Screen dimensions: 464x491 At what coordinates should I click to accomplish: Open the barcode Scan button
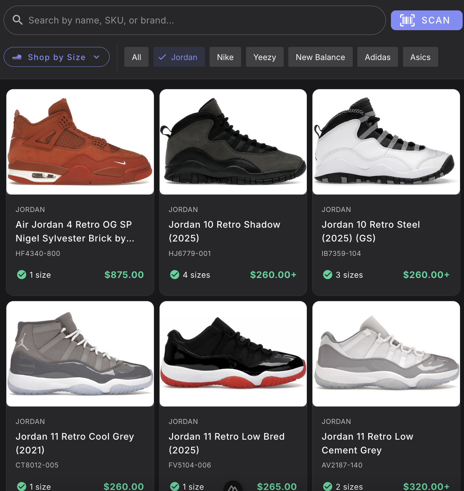pyautogui.click(x=426, y=20)
